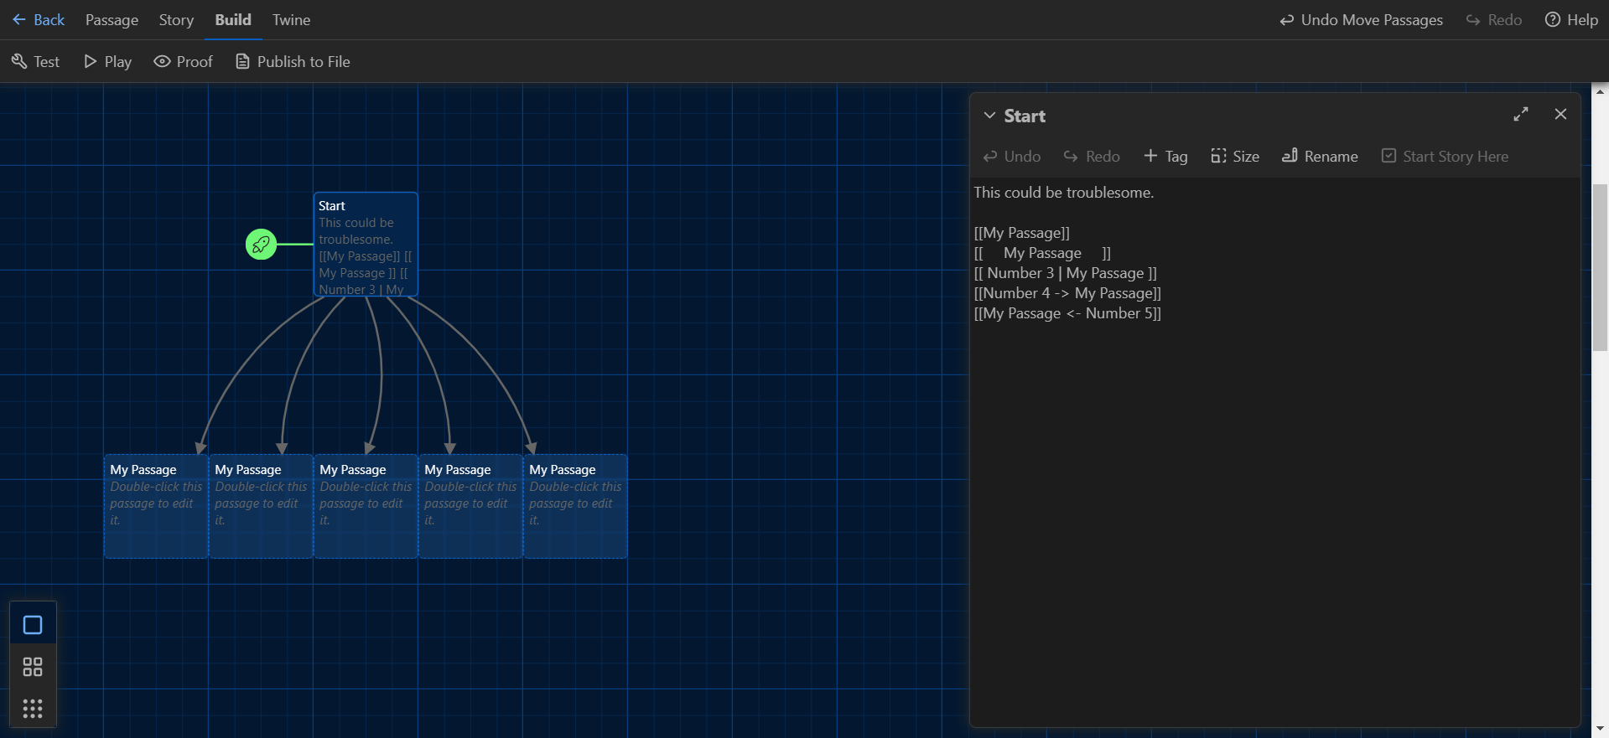The image size is (1609, 738).
Task: Click the '[[Number 4 -> My Passage]]' line
Action: 1067,293
